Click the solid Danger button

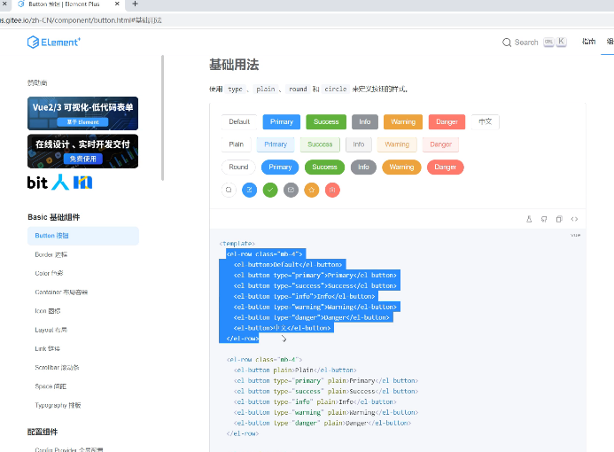(x=447, y=121)
